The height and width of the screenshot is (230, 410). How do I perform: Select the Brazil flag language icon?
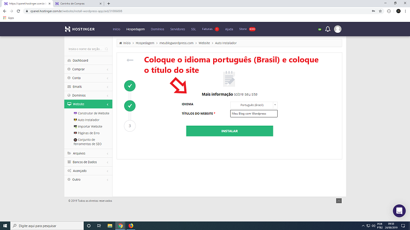click(x=320, y=30)
